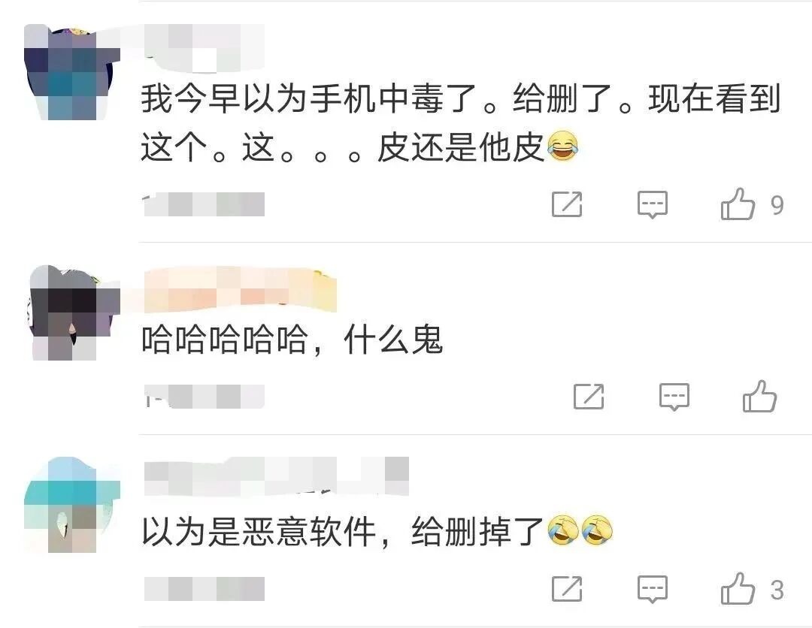The height and width of the screenshot is (628, 812).
Task: Reply to the 哈哈哈哈哈 什么鬼 comment
Action: coord(674,397)
